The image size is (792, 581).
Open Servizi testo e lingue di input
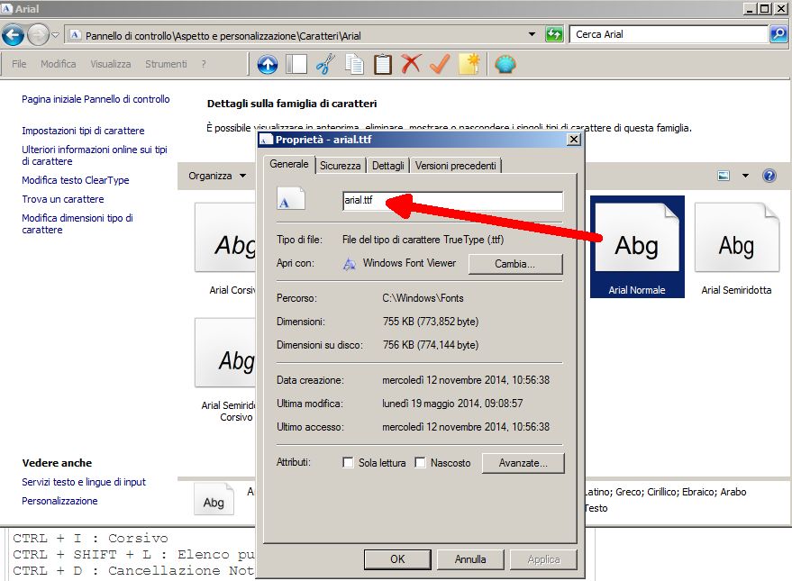coord(83,482)
